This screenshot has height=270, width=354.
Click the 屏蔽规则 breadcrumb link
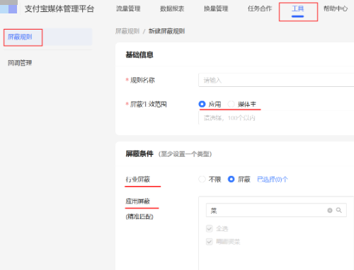pyautogui.click(x=127, y=31)
